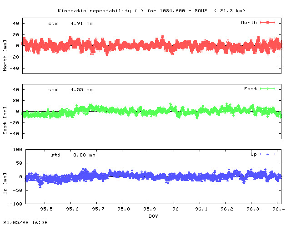
Task: Click the 'Up [mm]' axis label
Action: 5,184
